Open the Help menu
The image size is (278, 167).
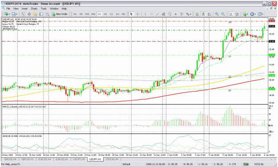pyautogui.click(x=64, y=8)
